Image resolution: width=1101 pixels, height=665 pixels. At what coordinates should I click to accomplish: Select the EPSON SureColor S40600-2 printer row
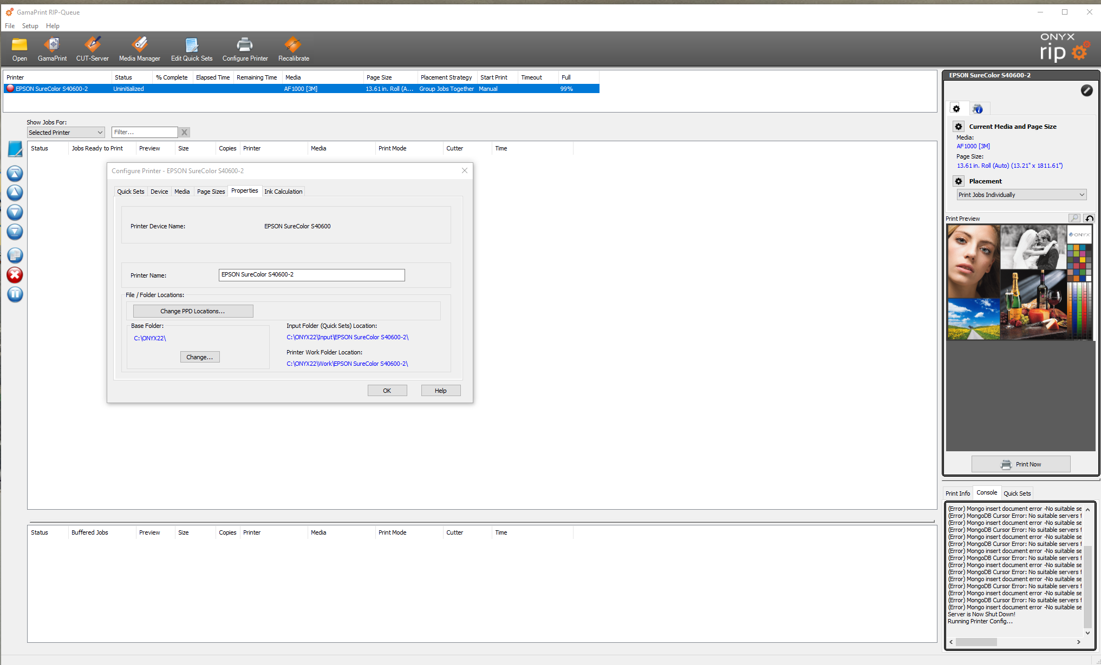[x=302, y=89]
